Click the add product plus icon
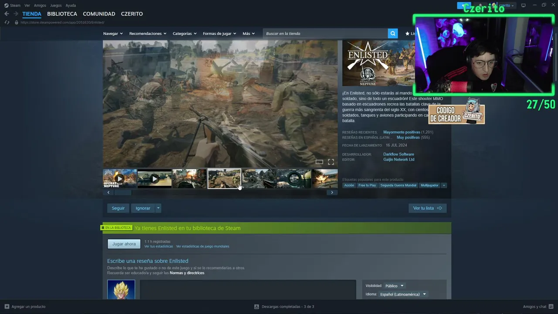This screenshot has height=314, width=558. (x=7, y=307)
